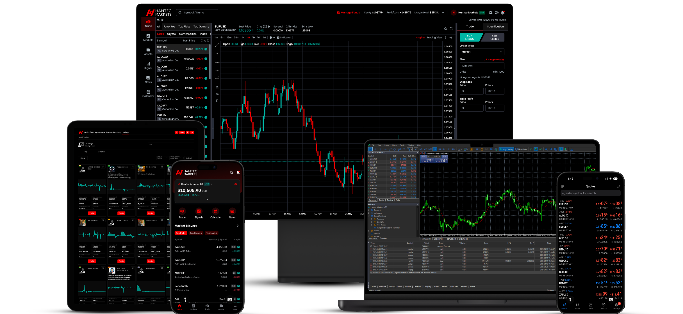Click the Swap to Units link
Viewport: 683px width, 314px height.
point(494,59)
